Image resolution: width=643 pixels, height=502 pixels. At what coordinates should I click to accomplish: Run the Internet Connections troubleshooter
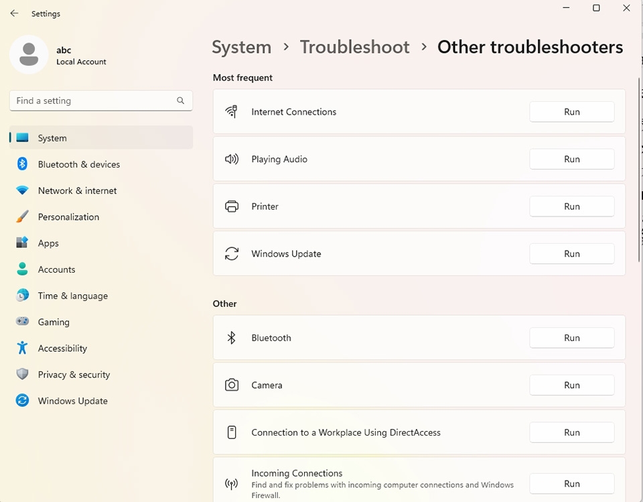pos(571,111)
